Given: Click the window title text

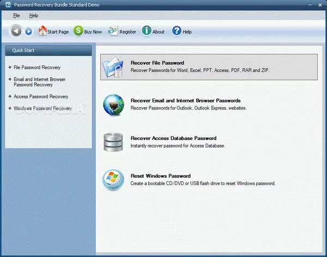Looking at the screenshot, I should click(x=57, y=5).
